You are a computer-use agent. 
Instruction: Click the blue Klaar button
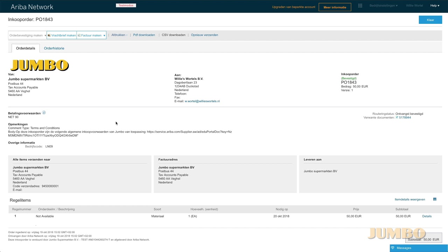click(430, 20)
